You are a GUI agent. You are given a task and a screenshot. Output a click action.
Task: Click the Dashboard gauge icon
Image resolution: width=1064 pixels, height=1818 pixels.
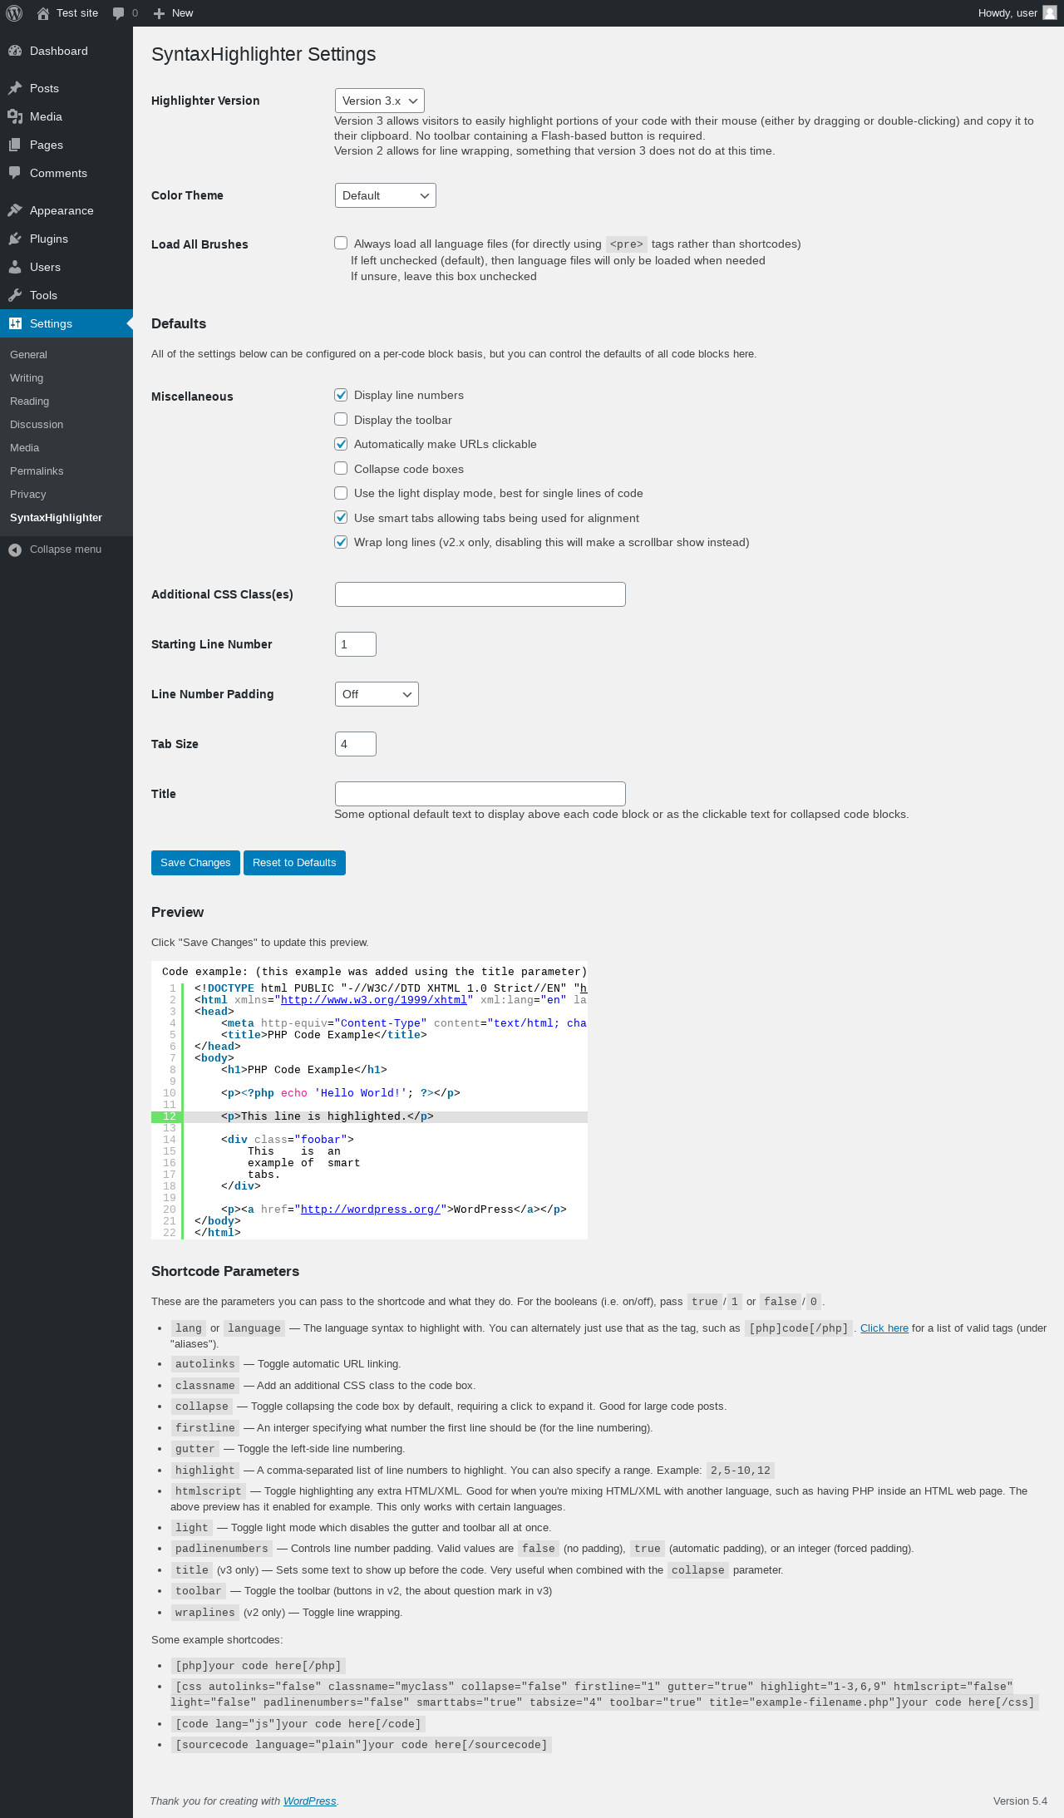tap(15, 51)
